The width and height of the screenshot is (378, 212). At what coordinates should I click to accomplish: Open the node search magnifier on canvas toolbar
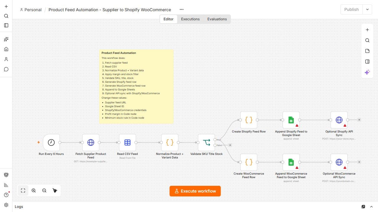tap(367, 40)
